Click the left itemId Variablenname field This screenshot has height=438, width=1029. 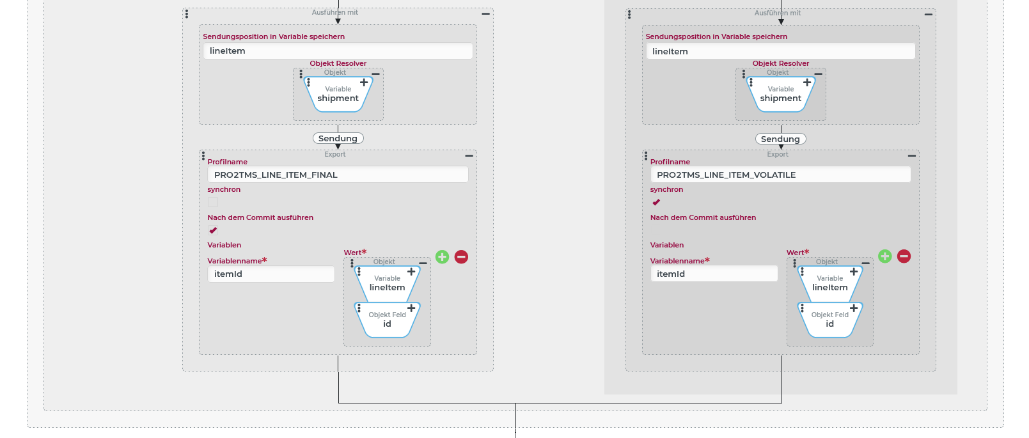click(x=271, y=274)
